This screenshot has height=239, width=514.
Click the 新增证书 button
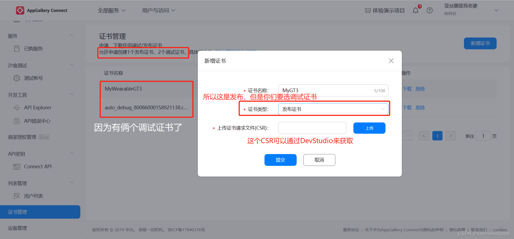click(480, 43)
